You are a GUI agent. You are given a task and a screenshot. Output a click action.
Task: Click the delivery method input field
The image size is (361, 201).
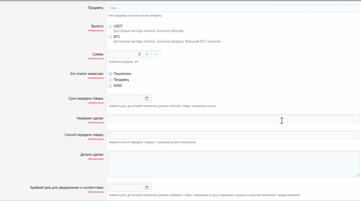[234, 135]
